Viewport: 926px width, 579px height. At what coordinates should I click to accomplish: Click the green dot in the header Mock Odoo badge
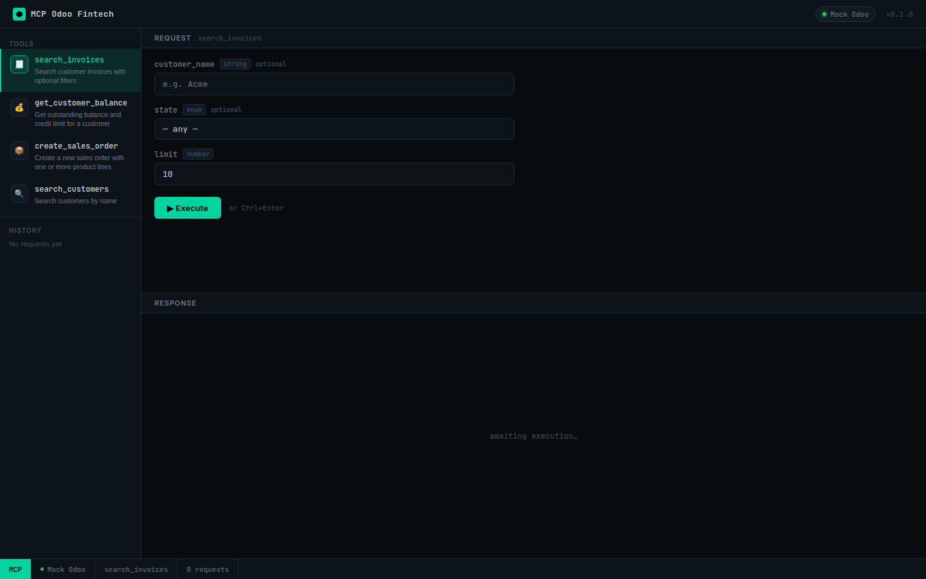[x=824, y=14]
